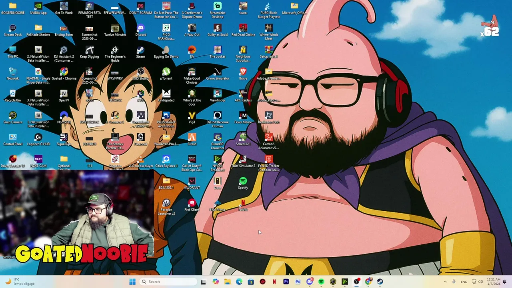The image size is (512, 288).
Task: Launch Discord from the desktop
Action: 141,30
